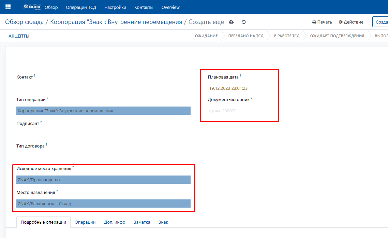The image size is (388, 238).
Task: Click the Контакт field label
Action: point(25,77)
